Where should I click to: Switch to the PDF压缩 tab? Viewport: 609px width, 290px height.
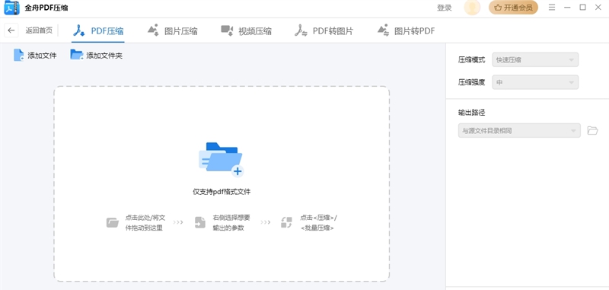coord(98,31)
